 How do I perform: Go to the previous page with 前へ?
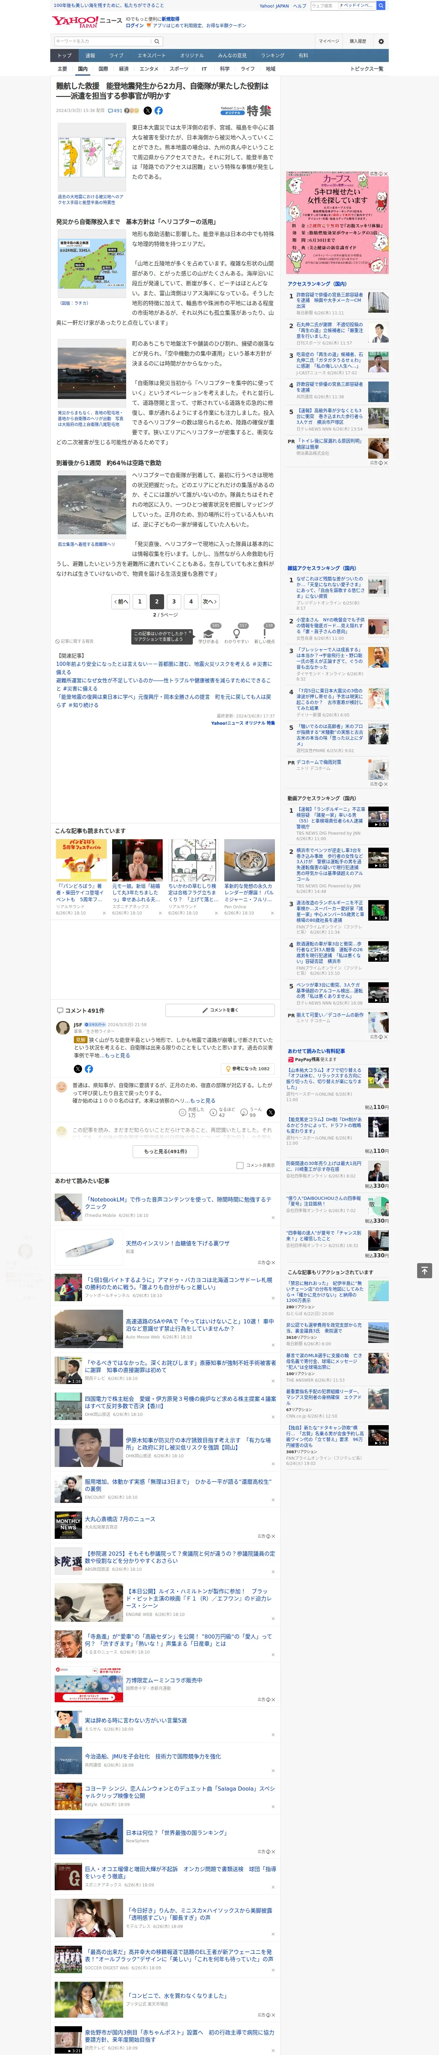(120, 601)
